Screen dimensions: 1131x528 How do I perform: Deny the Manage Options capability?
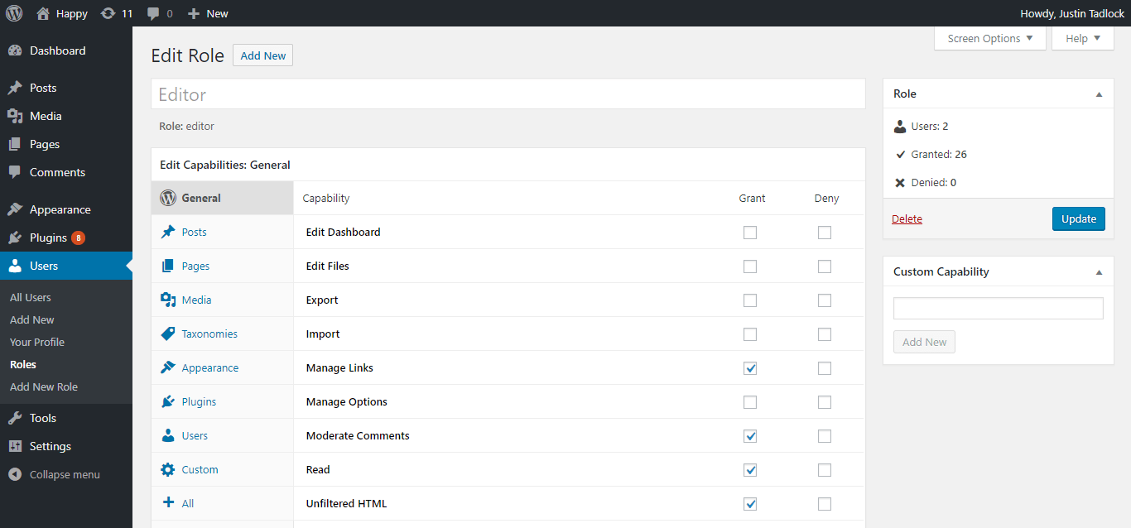click(824, 402)
